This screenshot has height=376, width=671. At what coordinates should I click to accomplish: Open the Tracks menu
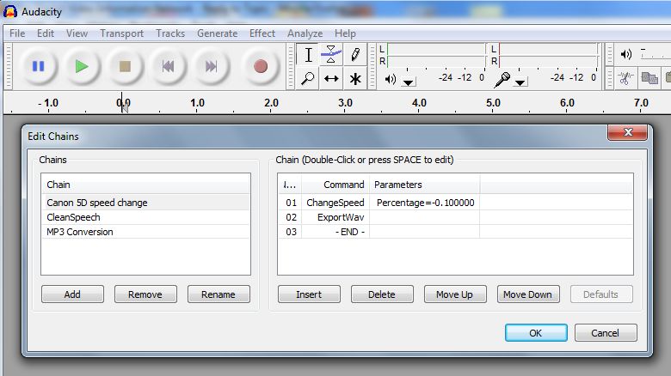tap(170, 33)
